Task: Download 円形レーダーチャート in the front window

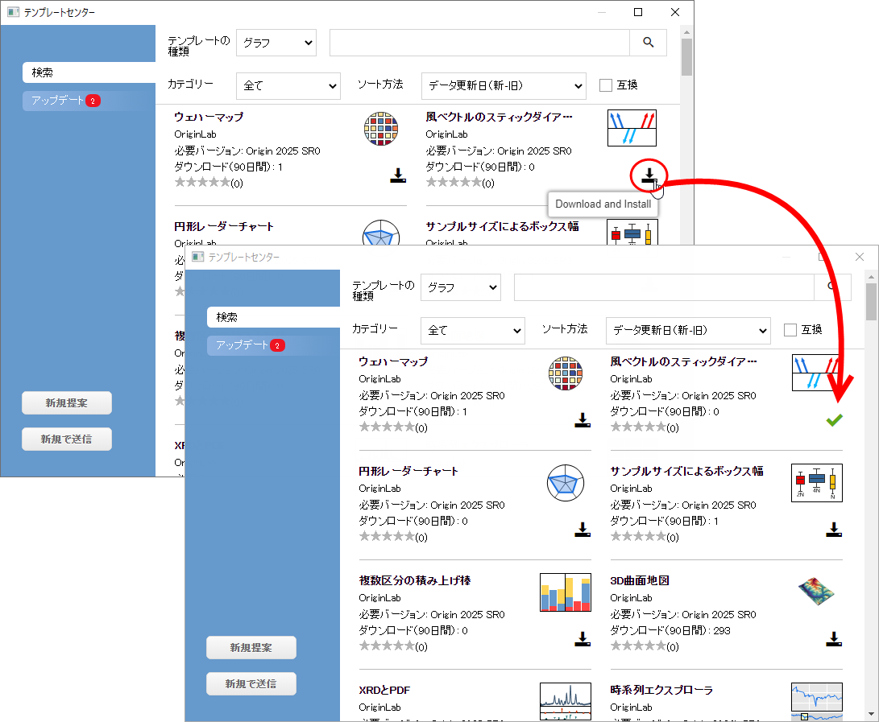Action: tap(583, 530)
